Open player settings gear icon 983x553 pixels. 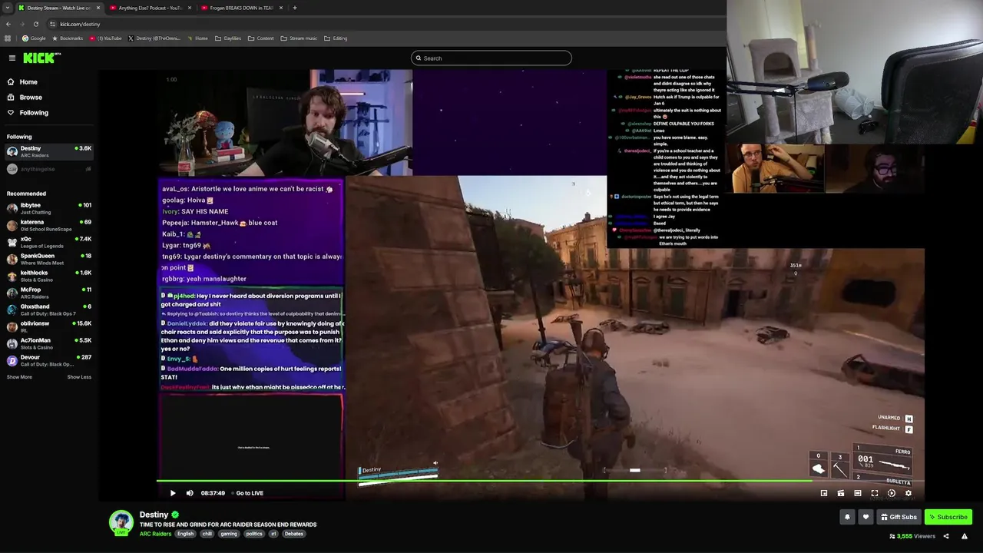(x=909, y=493)
